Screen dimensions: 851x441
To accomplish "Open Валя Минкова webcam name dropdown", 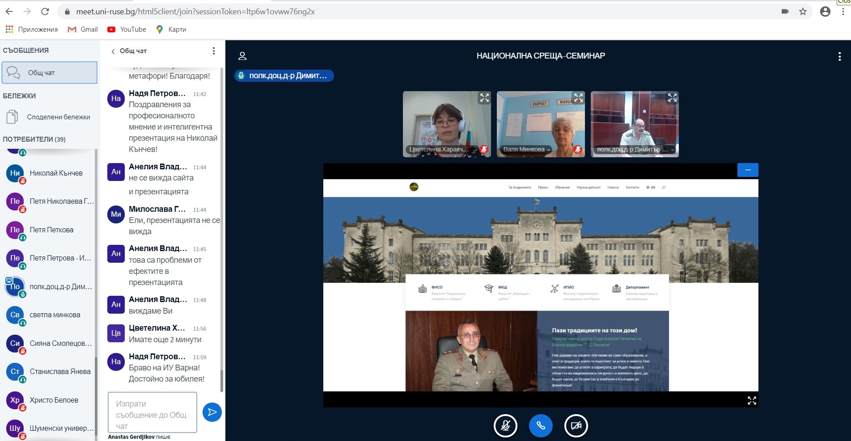I will [x=526, y=150].
